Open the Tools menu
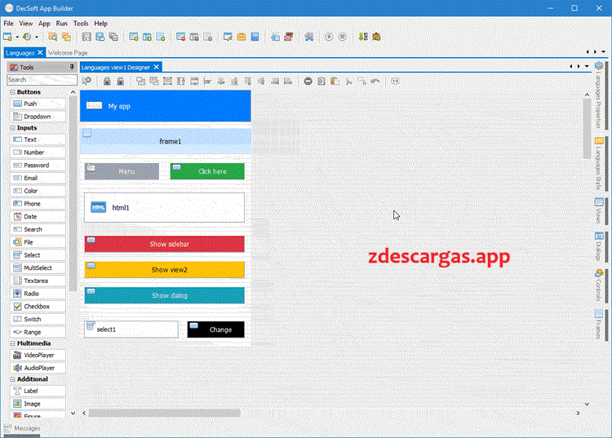 pos(81,24)
